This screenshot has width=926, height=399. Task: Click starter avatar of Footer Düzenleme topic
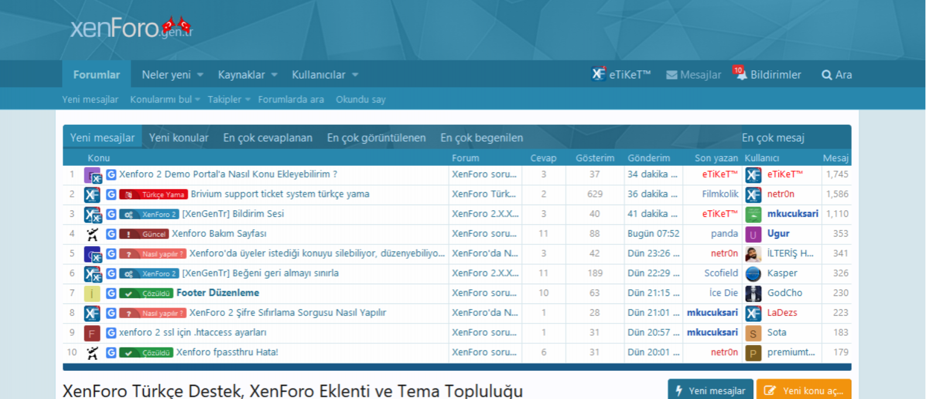[92, 294]
